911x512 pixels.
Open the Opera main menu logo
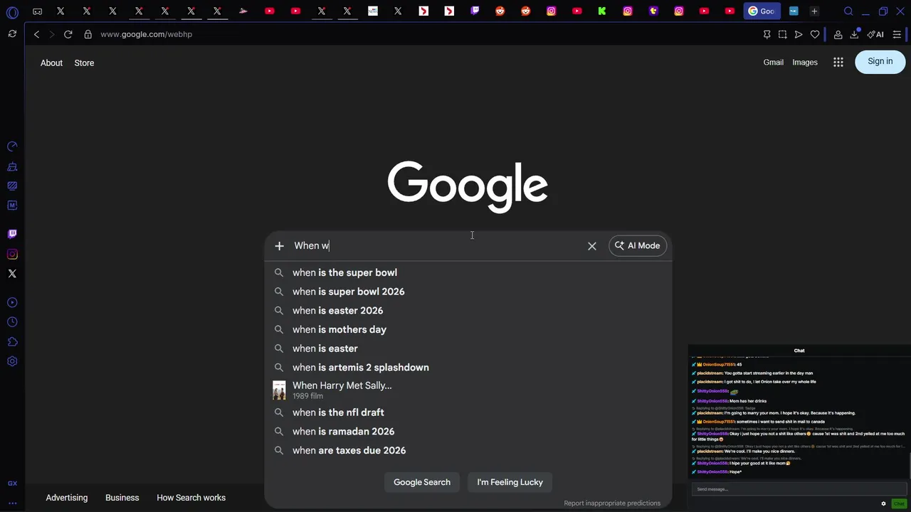coord(12,12)
